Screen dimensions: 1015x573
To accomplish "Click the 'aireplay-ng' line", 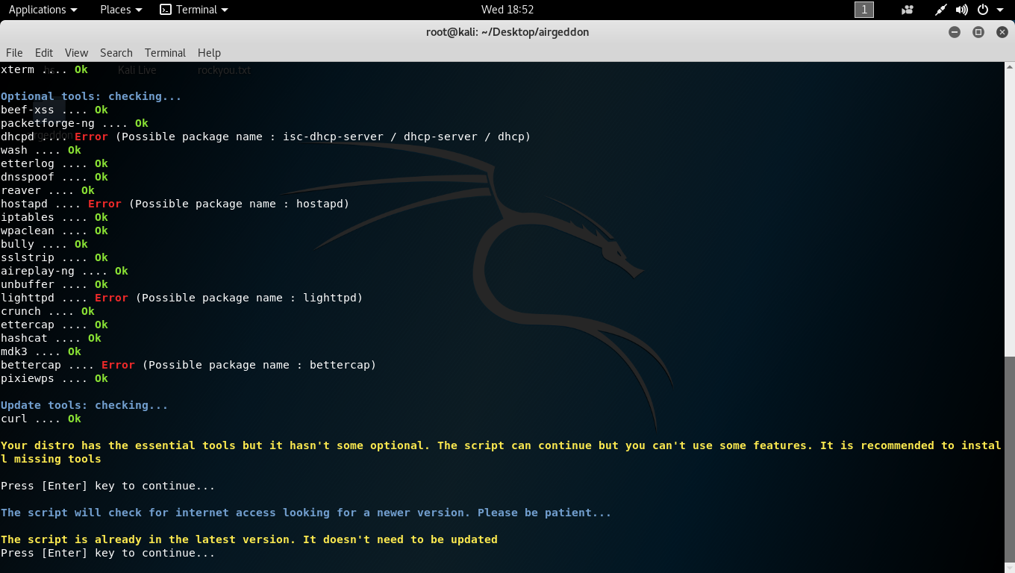I will 64,271.
